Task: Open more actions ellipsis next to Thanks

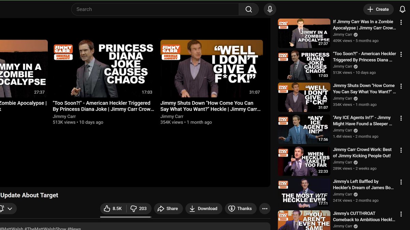Action: pyautogui.click(x=265, y=209)
